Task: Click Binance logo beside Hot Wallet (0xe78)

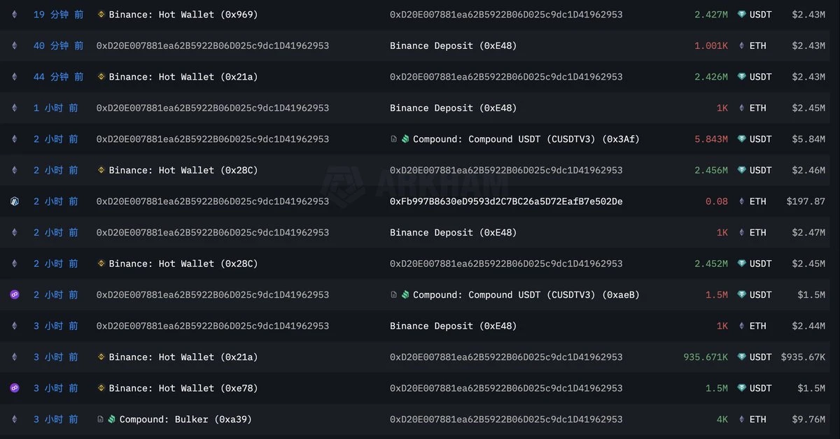Action: 101,388
